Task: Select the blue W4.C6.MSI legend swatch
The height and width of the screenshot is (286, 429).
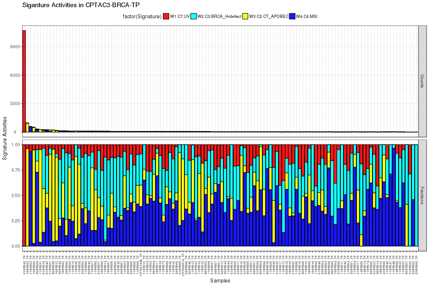Action: tap(292, 16)
